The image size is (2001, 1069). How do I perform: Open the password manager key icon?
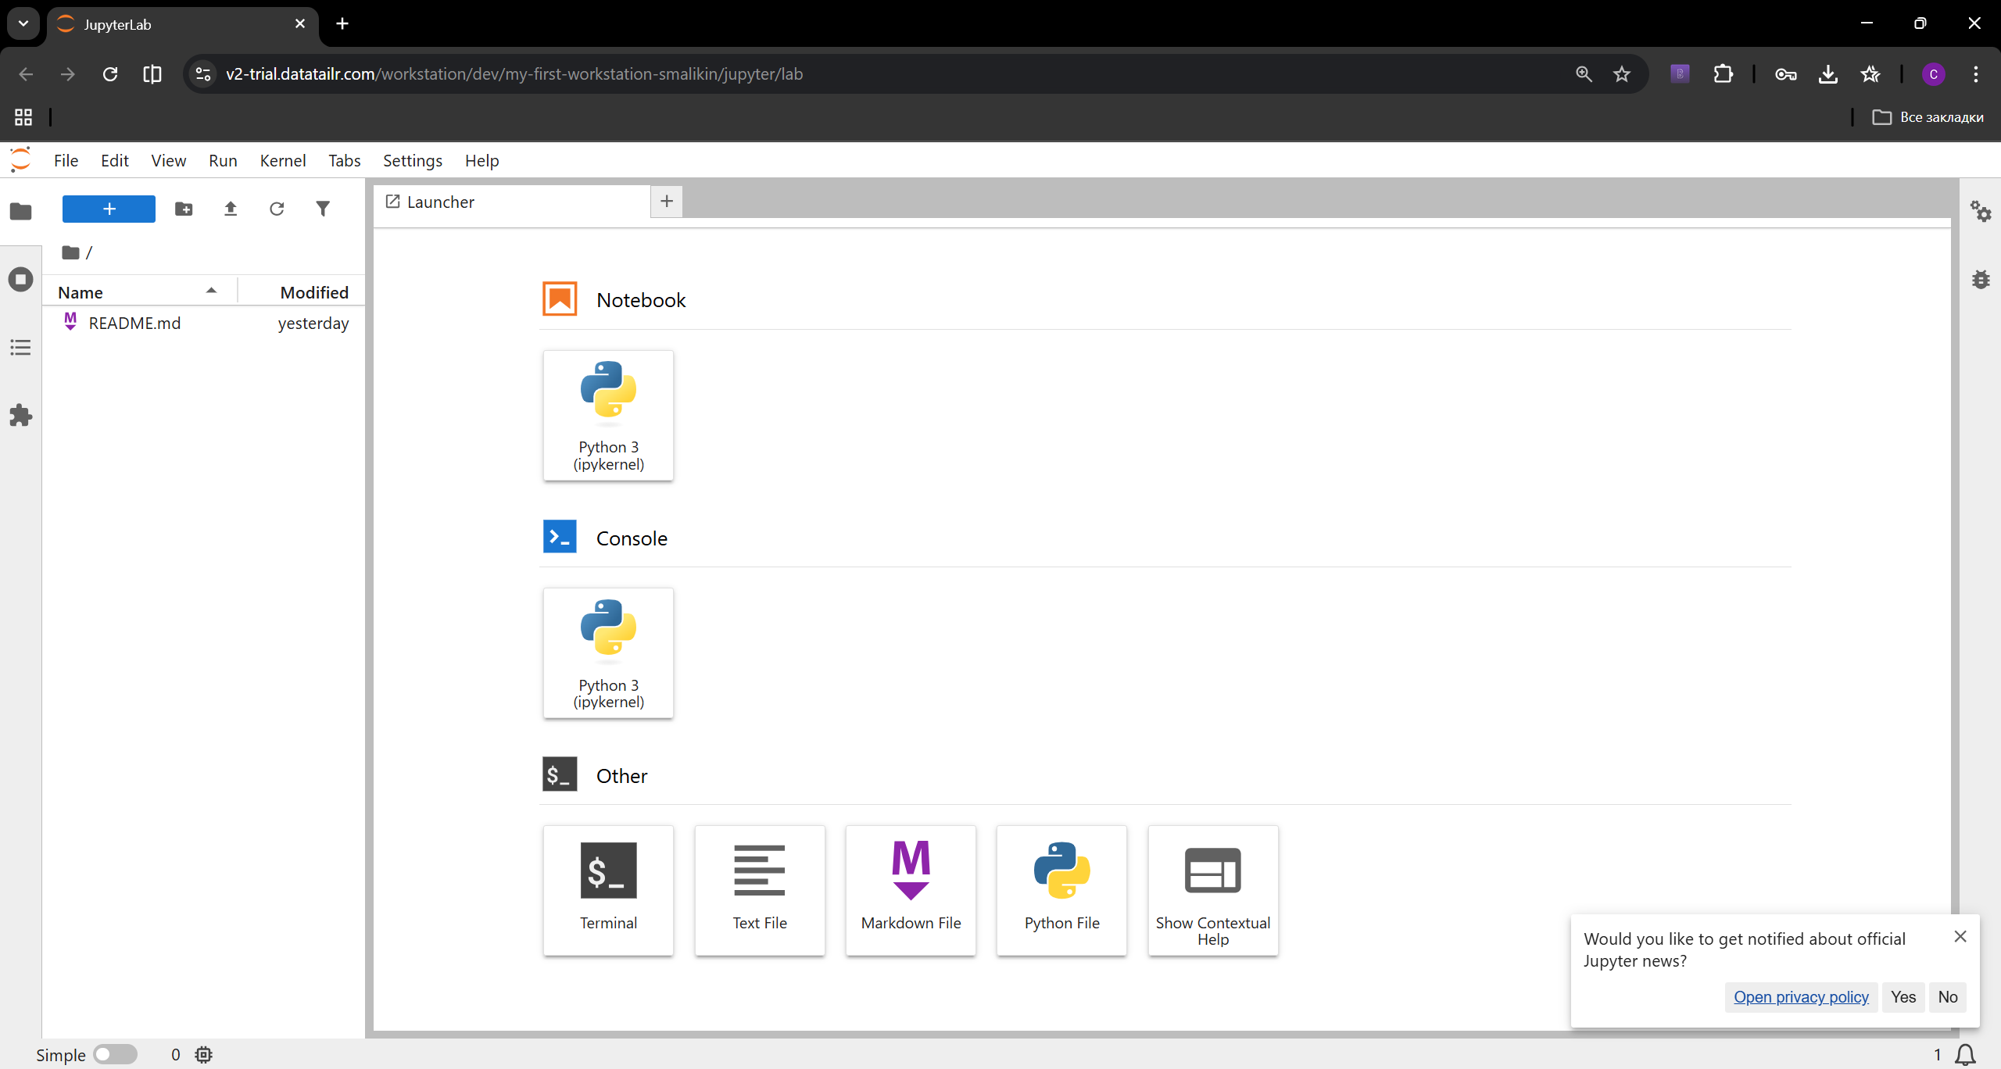(1785, 74)
